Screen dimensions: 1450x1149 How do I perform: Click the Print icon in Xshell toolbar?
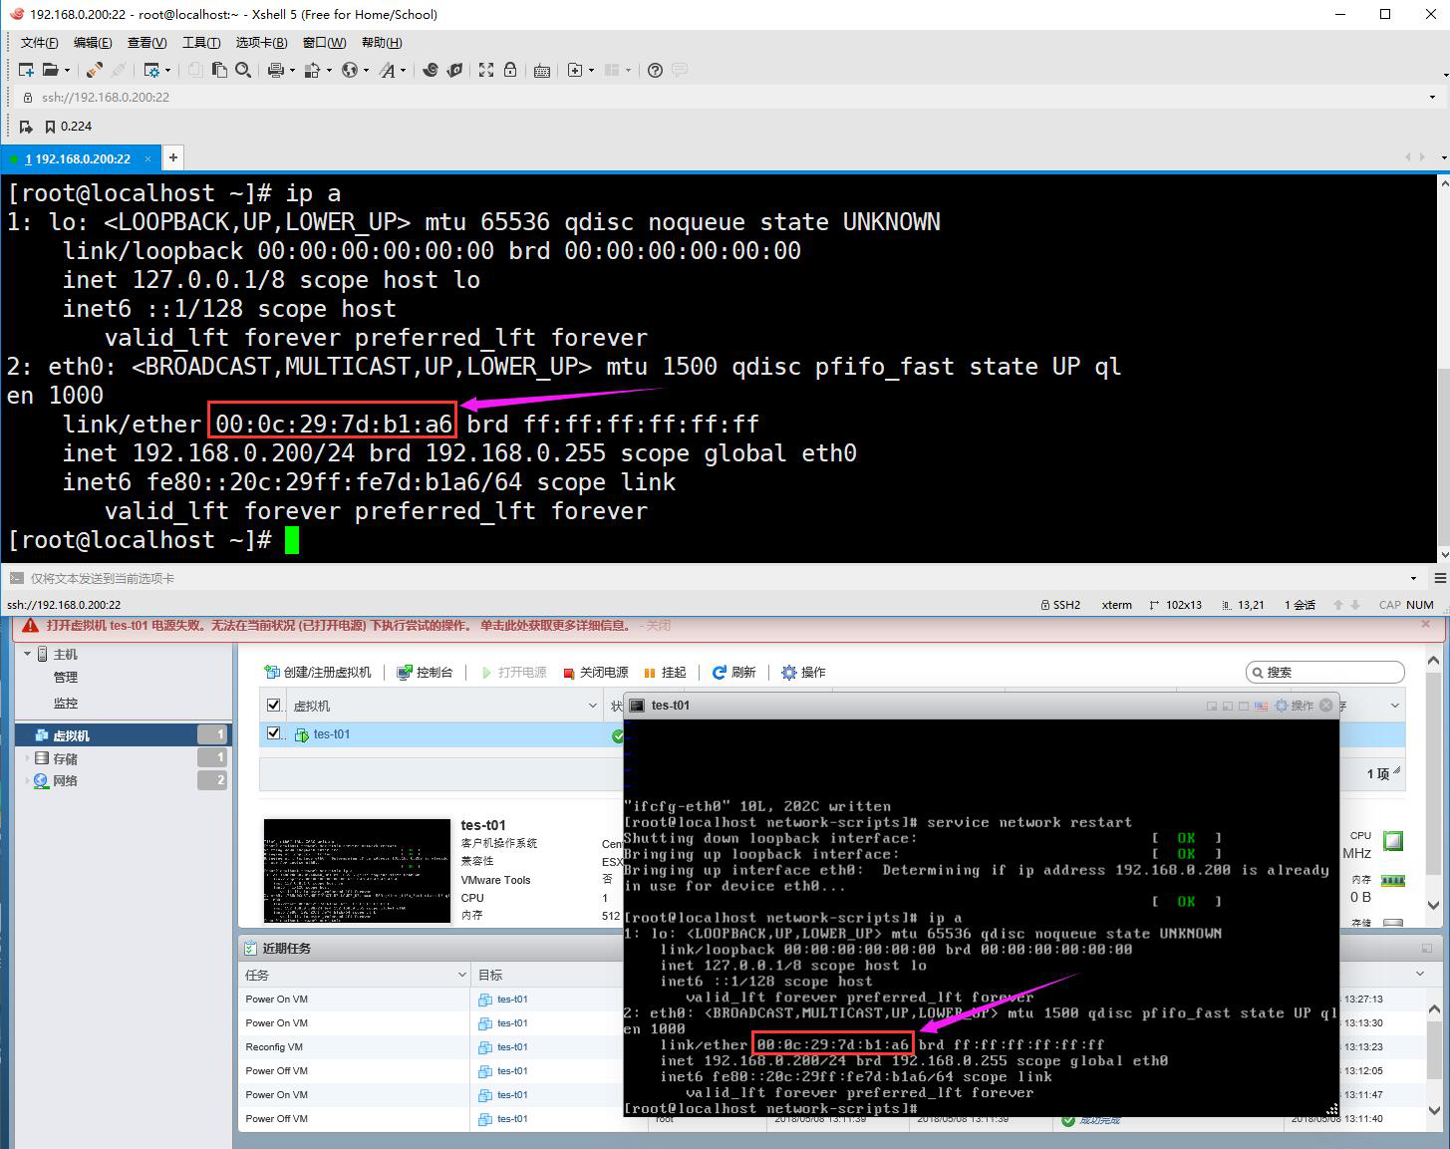tap(276, 70)
